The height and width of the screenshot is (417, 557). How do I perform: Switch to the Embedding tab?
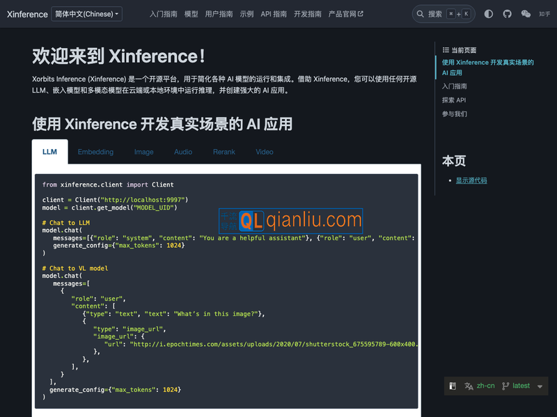pos(95,152)
